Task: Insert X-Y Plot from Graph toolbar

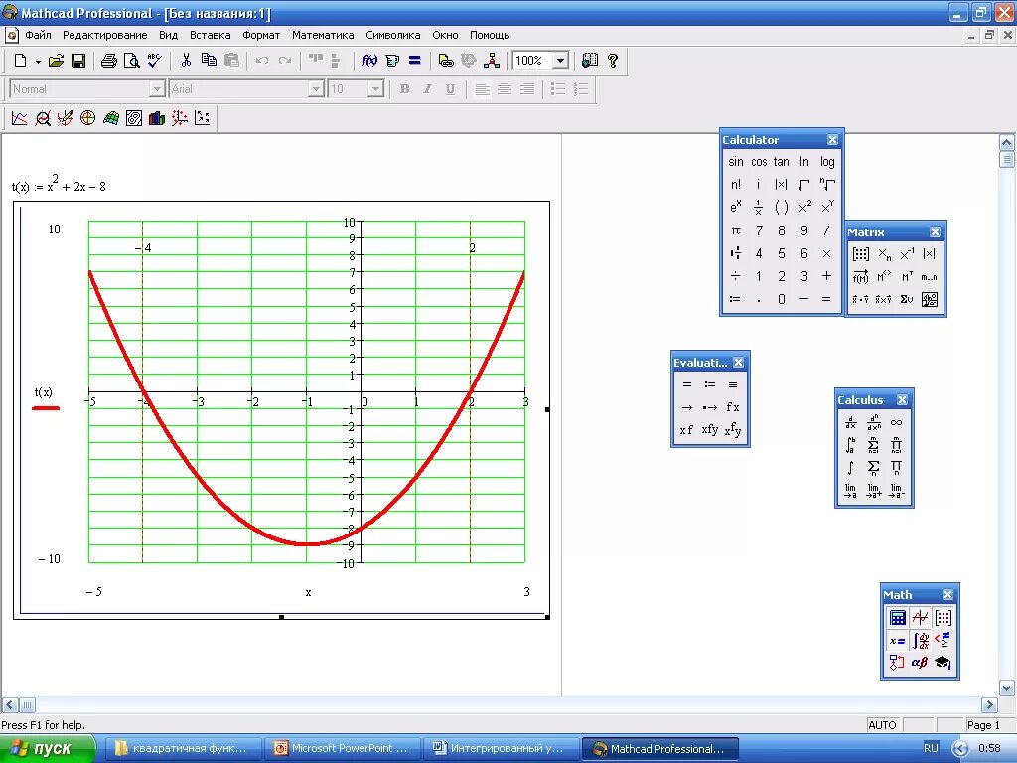Action: coord(20,118)
